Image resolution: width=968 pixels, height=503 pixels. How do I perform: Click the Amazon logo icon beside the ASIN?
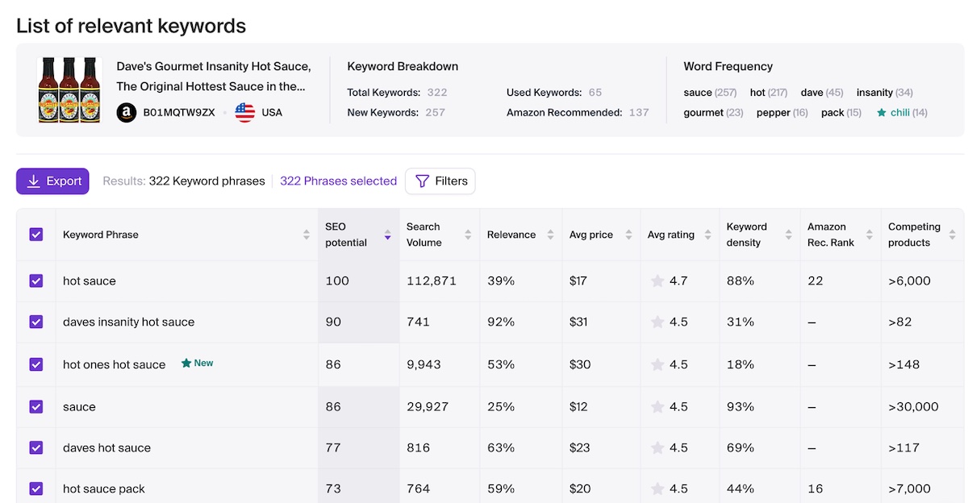(127, 113)
